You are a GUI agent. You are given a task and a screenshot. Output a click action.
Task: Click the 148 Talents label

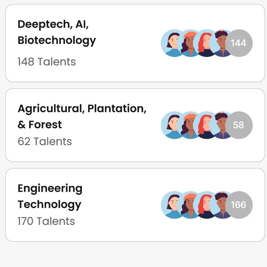47,62
